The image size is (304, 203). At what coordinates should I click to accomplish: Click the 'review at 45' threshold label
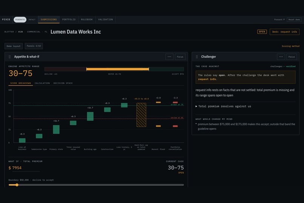coord(177,118)
